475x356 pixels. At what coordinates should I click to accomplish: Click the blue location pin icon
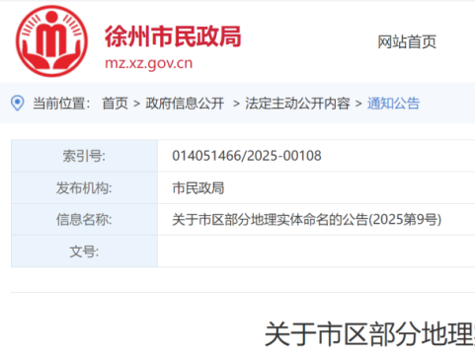point(17,104)
